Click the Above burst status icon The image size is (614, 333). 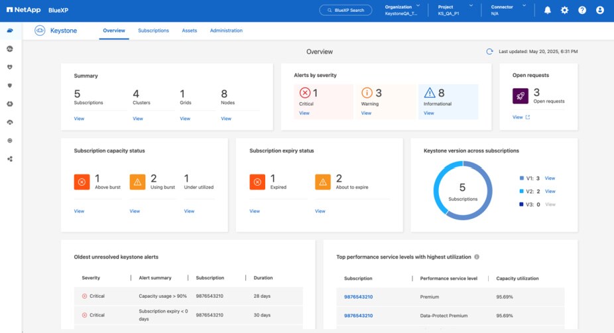(82, 182)
